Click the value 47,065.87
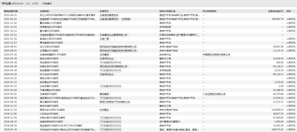 [278, 118]
